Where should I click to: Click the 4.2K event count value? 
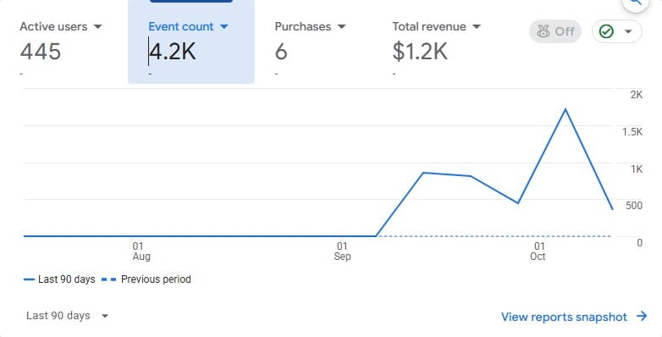pos(173,52)
